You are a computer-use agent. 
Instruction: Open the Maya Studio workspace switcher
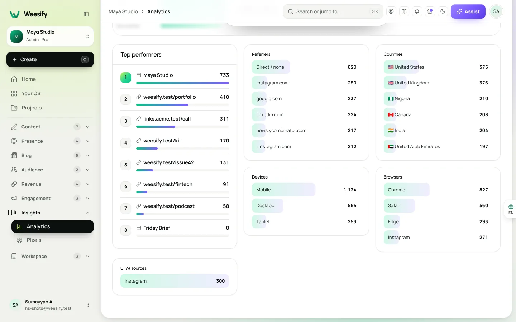50,36
